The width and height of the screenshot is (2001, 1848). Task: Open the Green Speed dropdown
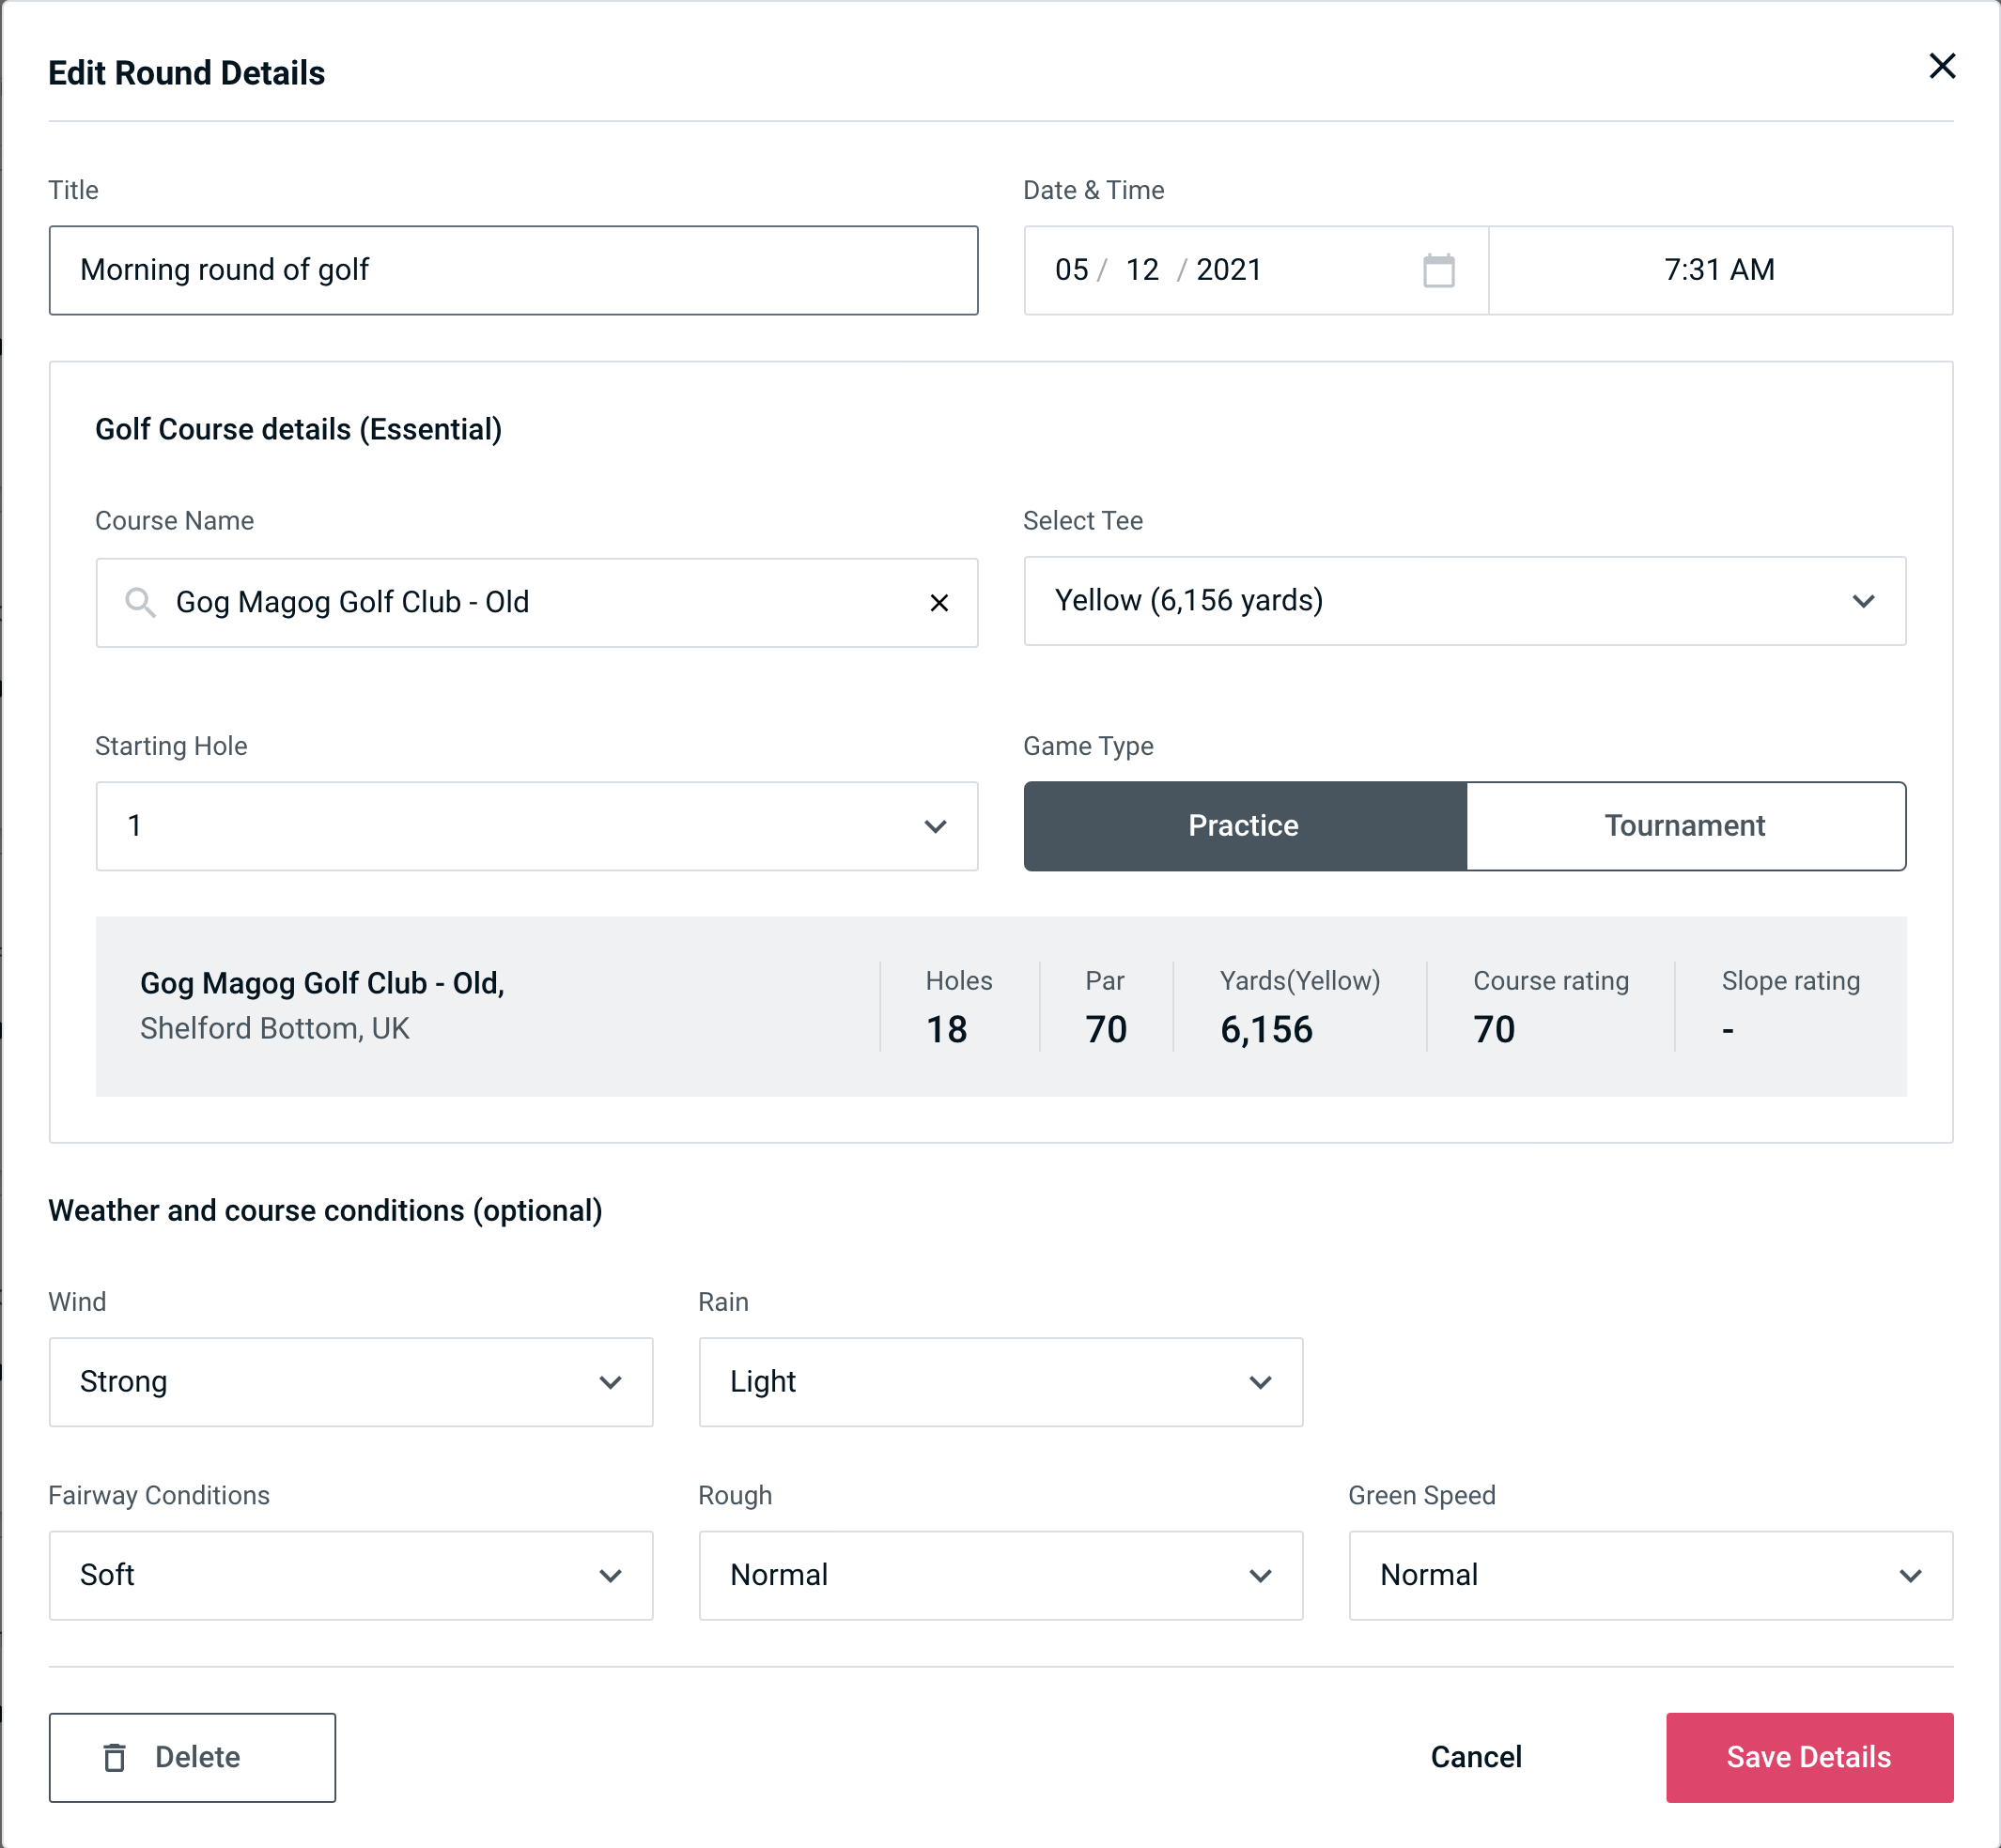[x=1649, y=1575]
